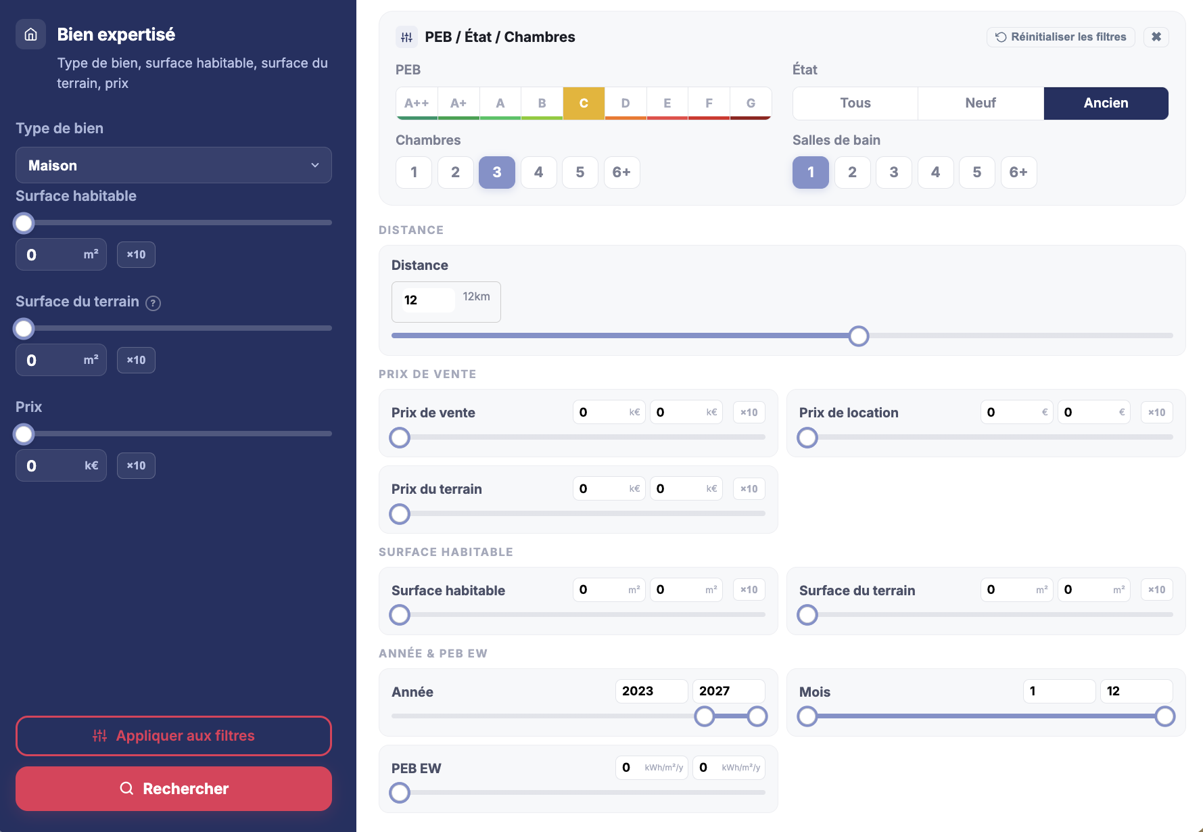This screenshot has height=832, width=1203.
Task: Click the Distance slider handle
Action: pos(859,336)
